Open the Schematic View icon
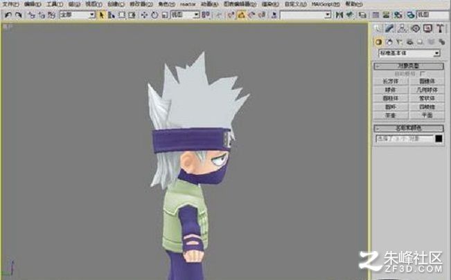The height and width of the screenshot is (280, 451). (x=387, y=15)
